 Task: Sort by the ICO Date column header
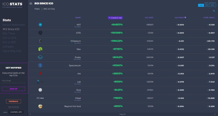[x=149, y=18]
